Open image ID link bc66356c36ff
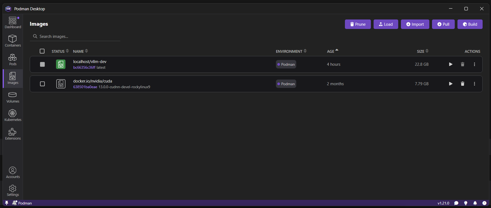The height and width of the screenshot is (208, 491). [84, 68]
